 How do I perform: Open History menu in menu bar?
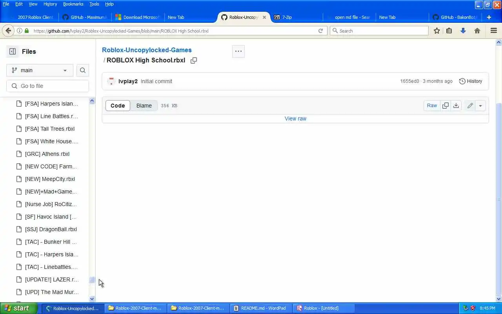pyautogui.click(x=50, y=4)
